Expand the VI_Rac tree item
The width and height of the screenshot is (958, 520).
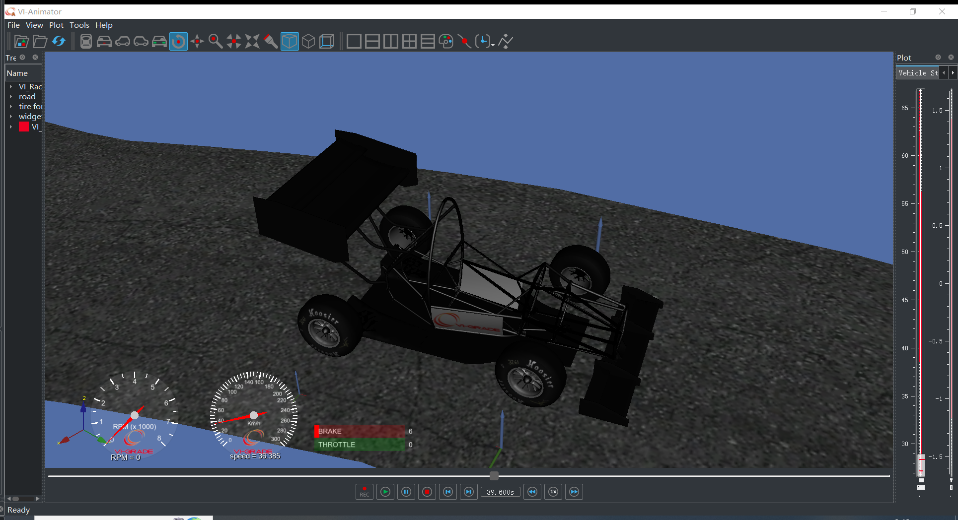(x=10, y=87)
